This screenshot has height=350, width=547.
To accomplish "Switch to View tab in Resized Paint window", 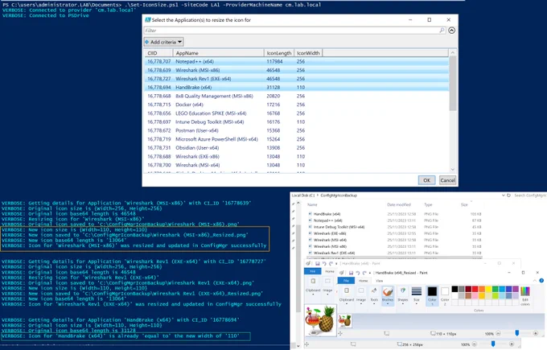I will point(379,281).
